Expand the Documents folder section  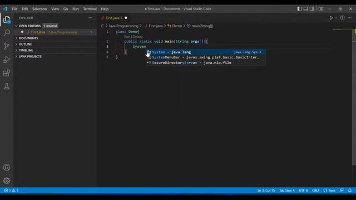(55, 38)
